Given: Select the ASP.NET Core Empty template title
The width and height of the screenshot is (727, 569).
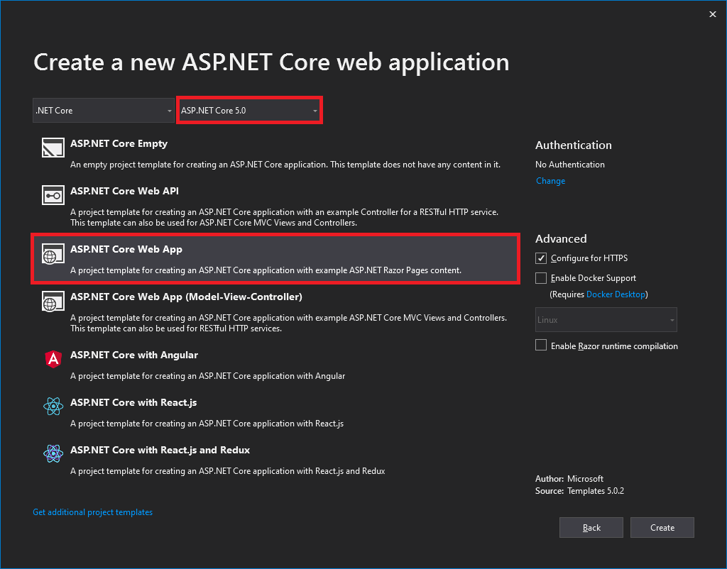Looking at the screenshot, I should pos(119,143).
